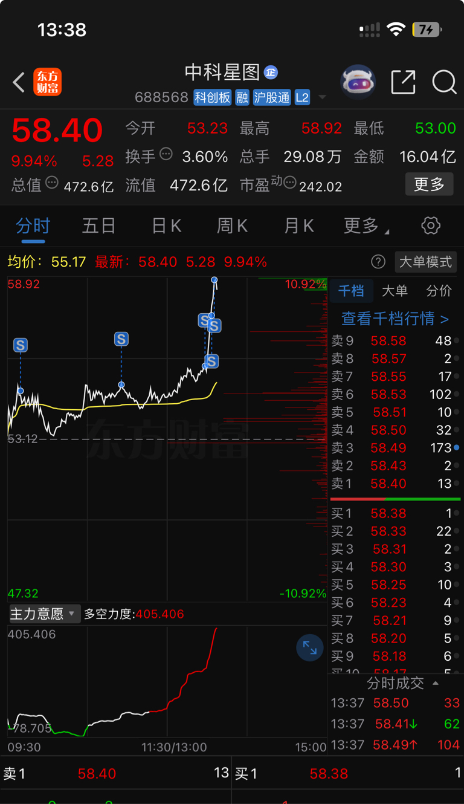
Task: Tap the 企 badge next to 中科星图
Action: coord(271,73)
